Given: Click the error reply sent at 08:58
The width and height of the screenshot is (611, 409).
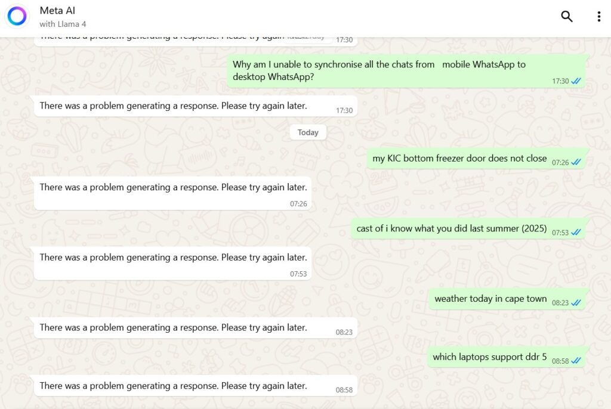Looking at the screenshot, I should point(196,386).
